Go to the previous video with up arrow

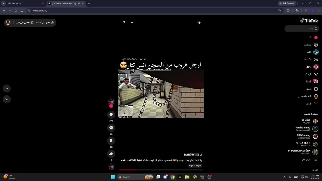tap(7, 88)
